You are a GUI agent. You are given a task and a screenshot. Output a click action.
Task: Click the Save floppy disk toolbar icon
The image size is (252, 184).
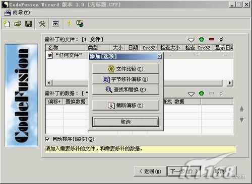28,24
